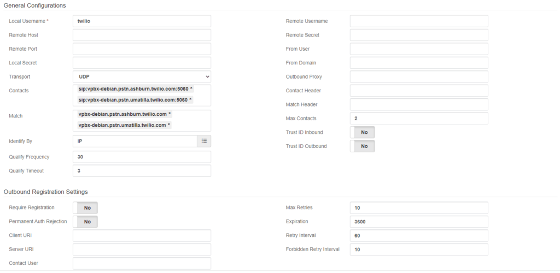Open the Transport UDP dropdown
Viewport: 560px width, 273px height.
(x=142, y=76)
